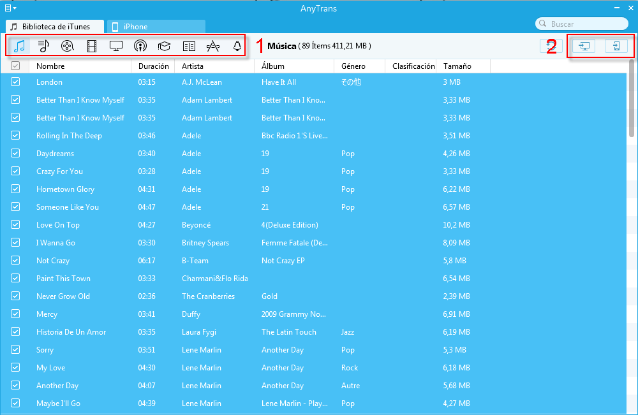Select the Music category icon
Viewport: 638px width, 415px height.
20,46
